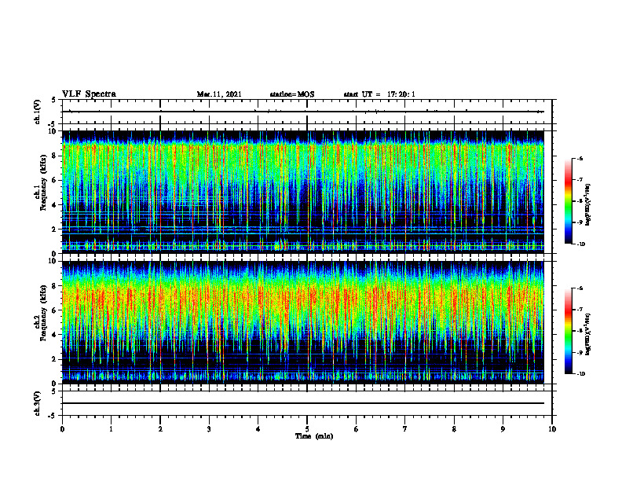Click the "VLF Spectra" plot title

[89, 94]
